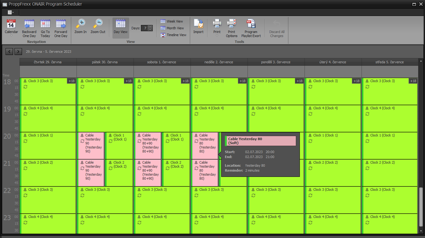Select Sunday's 22:00 Clock 3 text
425x238 pixels.
pyautogui.click(x=212, y=190)
